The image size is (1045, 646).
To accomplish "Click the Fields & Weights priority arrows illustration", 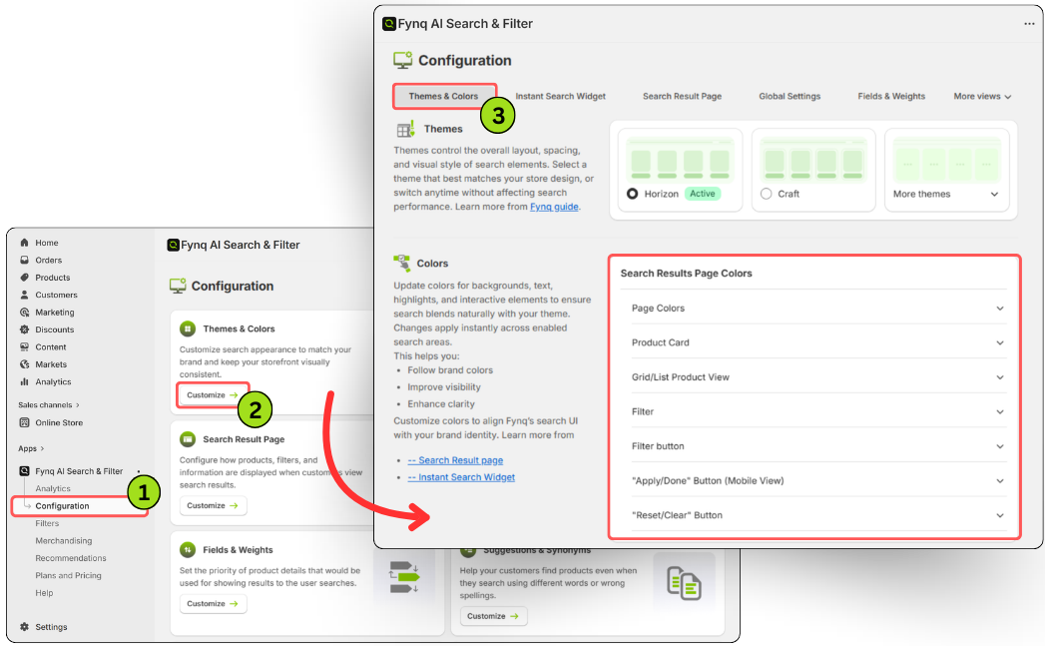I will 404,577.
